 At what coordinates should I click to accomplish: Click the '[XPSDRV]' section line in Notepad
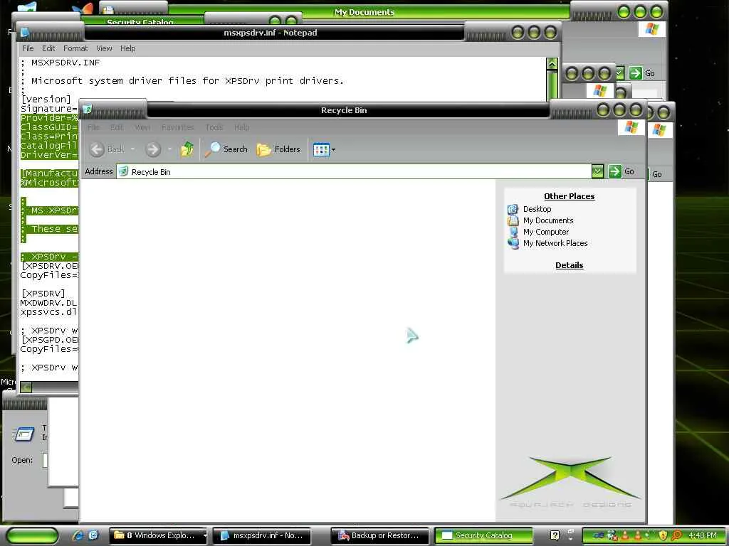tap(43, 294)
